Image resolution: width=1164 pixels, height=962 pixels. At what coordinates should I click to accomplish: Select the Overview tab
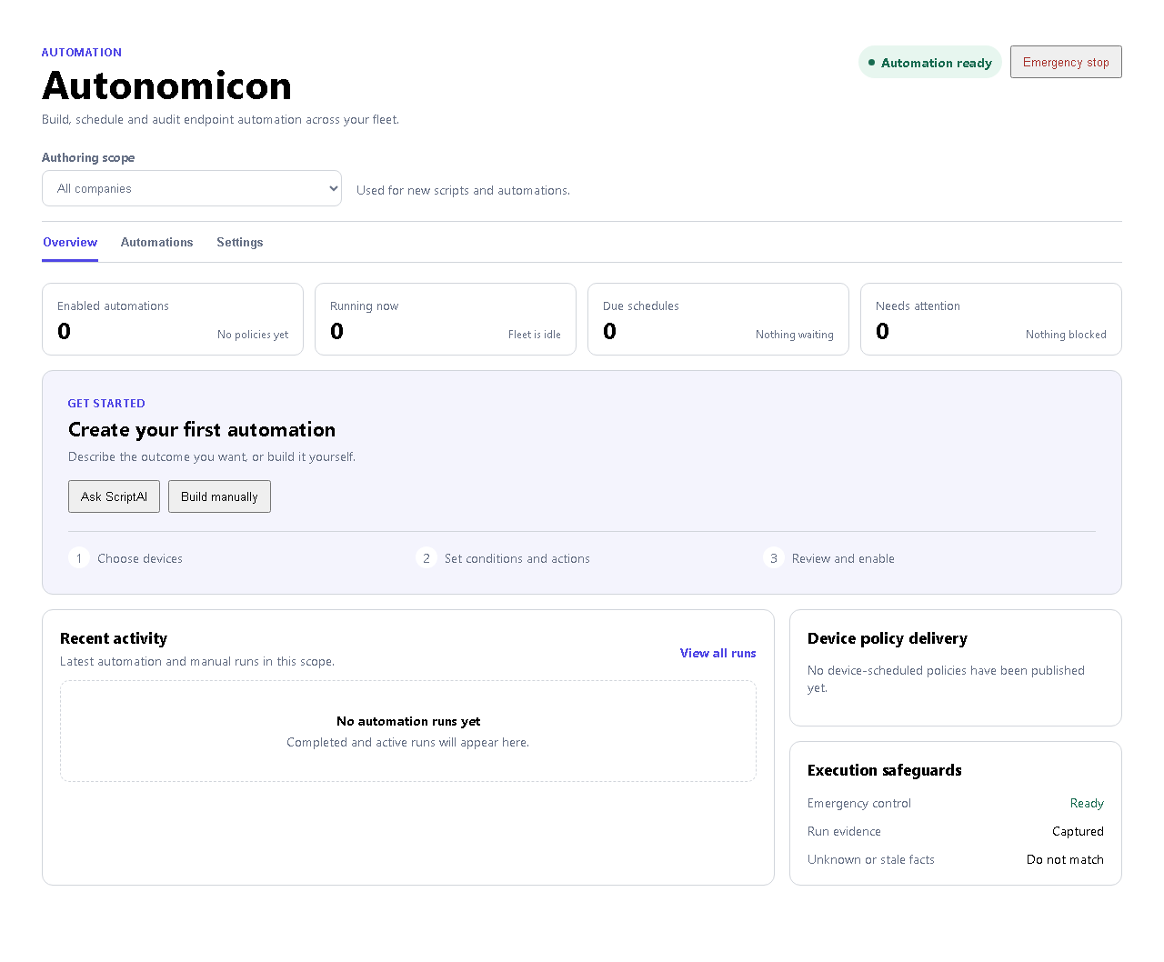[x=70, y=242]
